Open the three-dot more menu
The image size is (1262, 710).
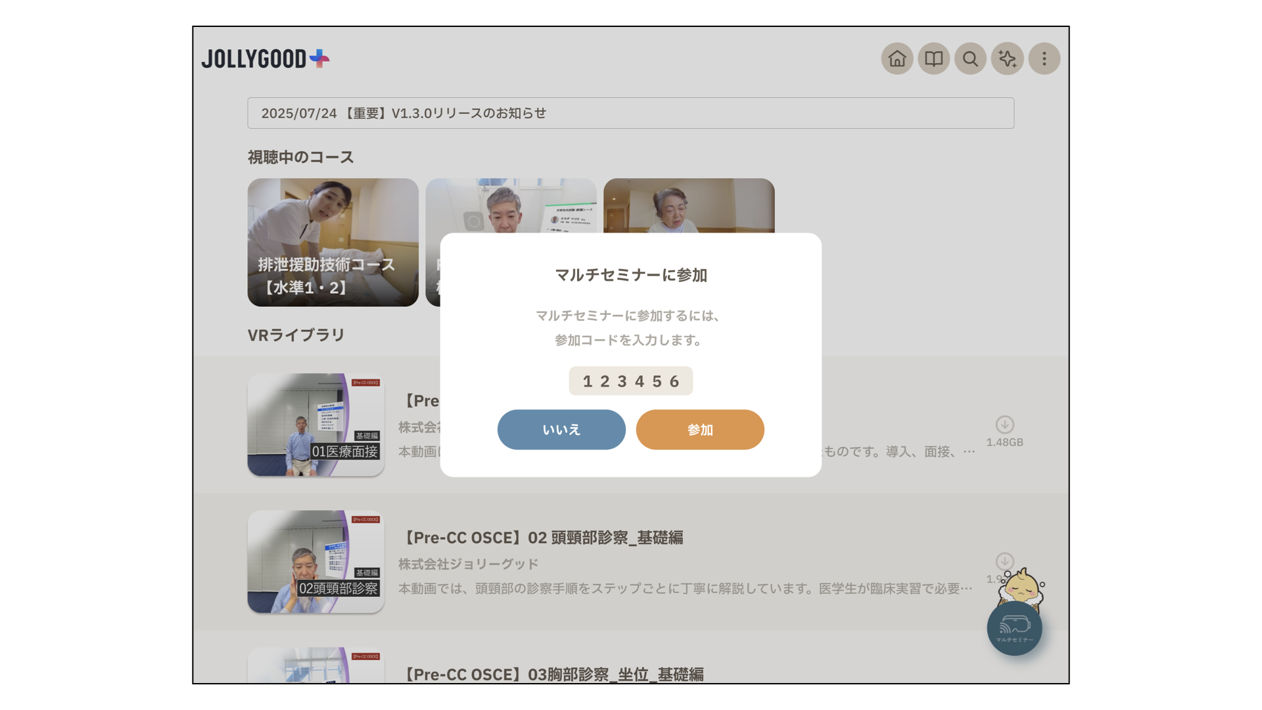pos(1044,59)
